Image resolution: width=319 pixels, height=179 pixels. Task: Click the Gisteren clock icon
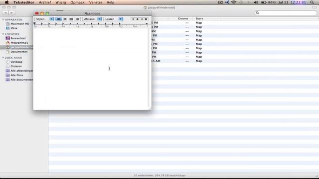coord(8,66)
